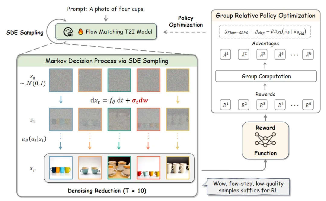
Task: Select the Flow Matching T2I Model box
Action: point(106,32)
